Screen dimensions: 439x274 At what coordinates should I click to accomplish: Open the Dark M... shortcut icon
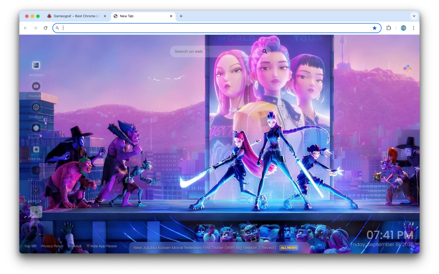pos(36,149)
